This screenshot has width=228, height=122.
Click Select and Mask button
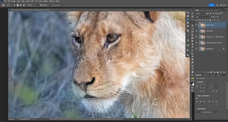56,5
